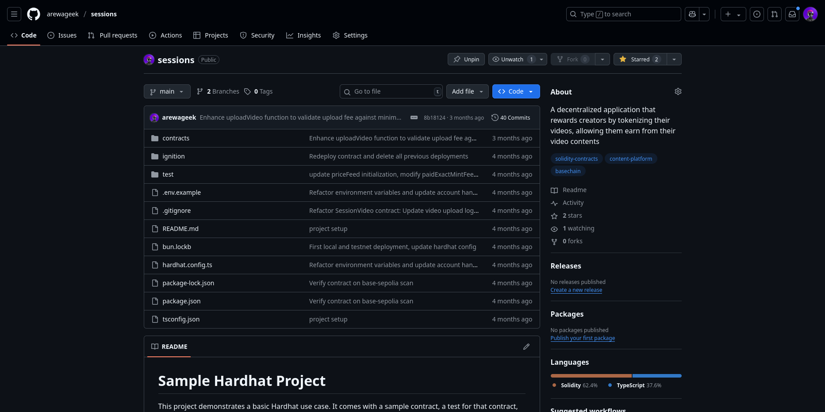
Task: Open the global navigation hamburger menu
Action: (x=14, y=14)
